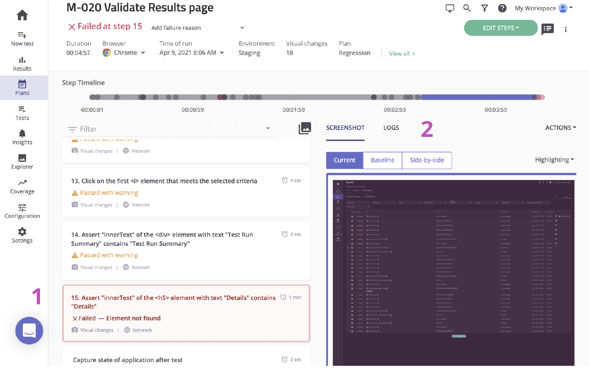This screenshot has height=368, width=589.
Task: Click the View all link next to Regression
Action: click(401, 53)
